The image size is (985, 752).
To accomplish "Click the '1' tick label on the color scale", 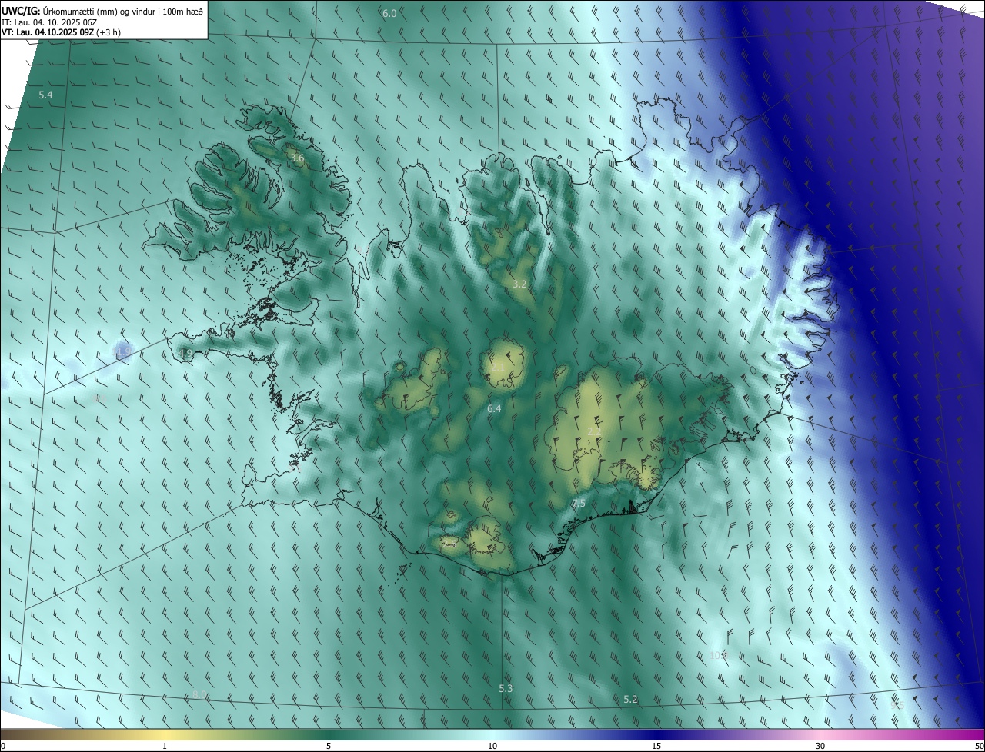I will (165, 746).
